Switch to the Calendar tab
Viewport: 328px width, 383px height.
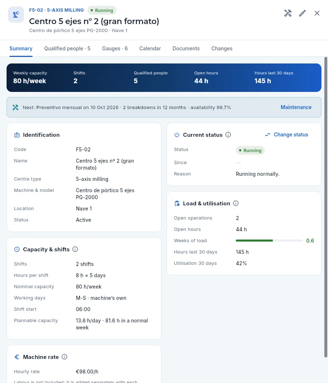(x=150, y=49)
